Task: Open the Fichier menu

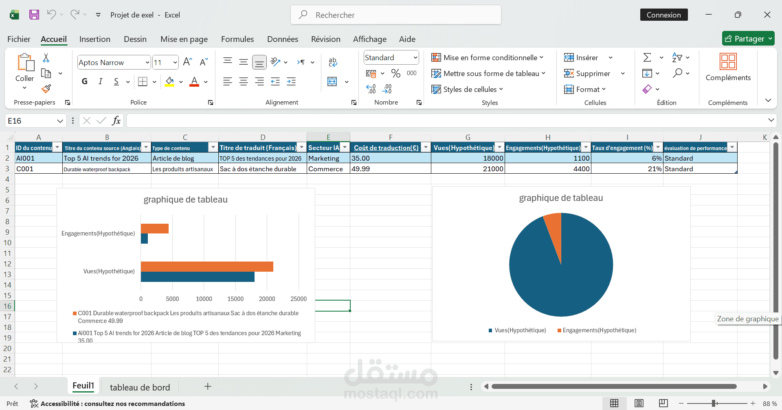Action: click(x=19, y=39)
